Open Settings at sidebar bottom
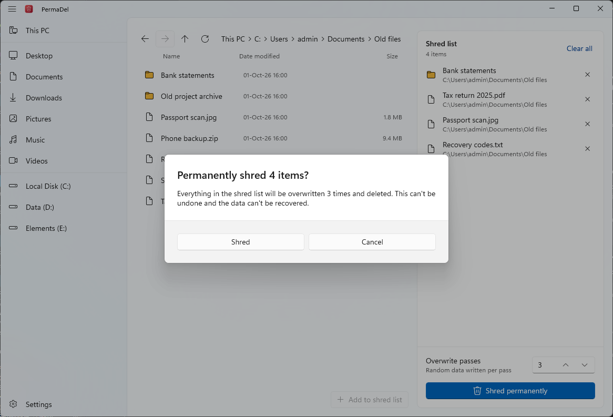Screen dimensions: 613x417 63,404
